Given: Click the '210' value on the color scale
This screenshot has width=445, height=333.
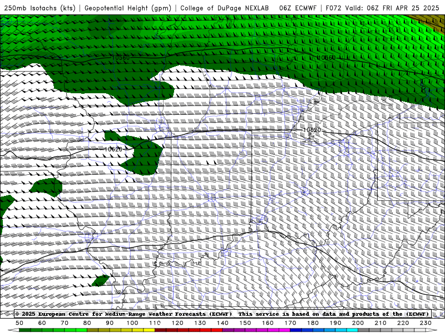Looking at the screenshot, I should click(x=380, y=323).
